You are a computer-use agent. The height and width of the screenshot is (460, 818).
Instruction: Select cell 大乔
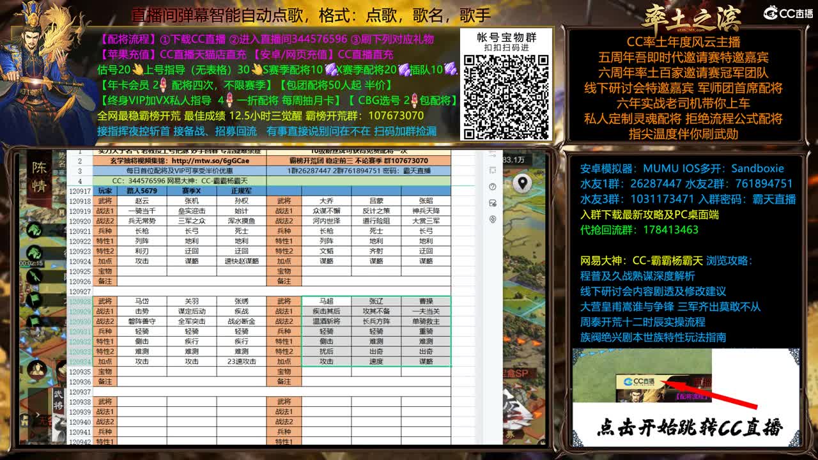(326, 201)
